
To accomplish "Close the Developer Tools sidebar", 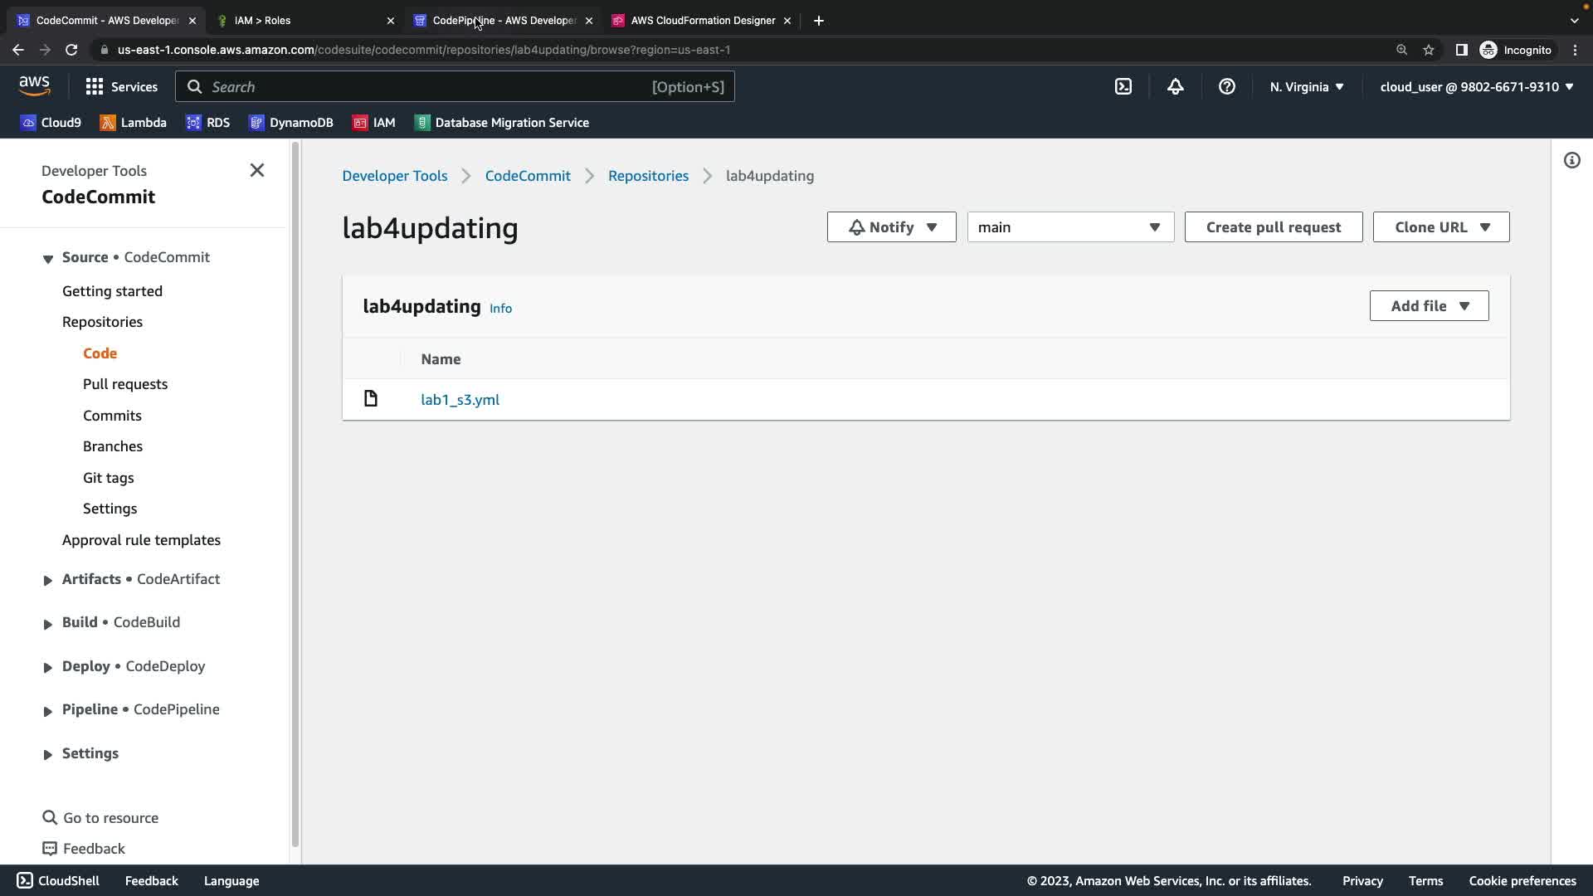I will click(257, 170).
